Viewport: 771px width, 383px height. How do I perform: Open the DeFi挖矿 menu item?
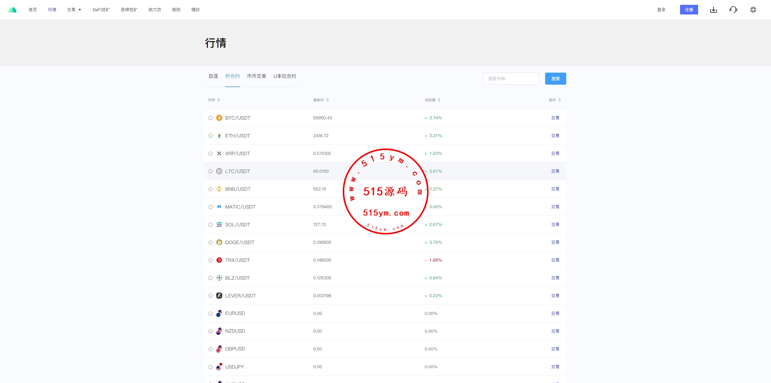(x=101, y=10)
